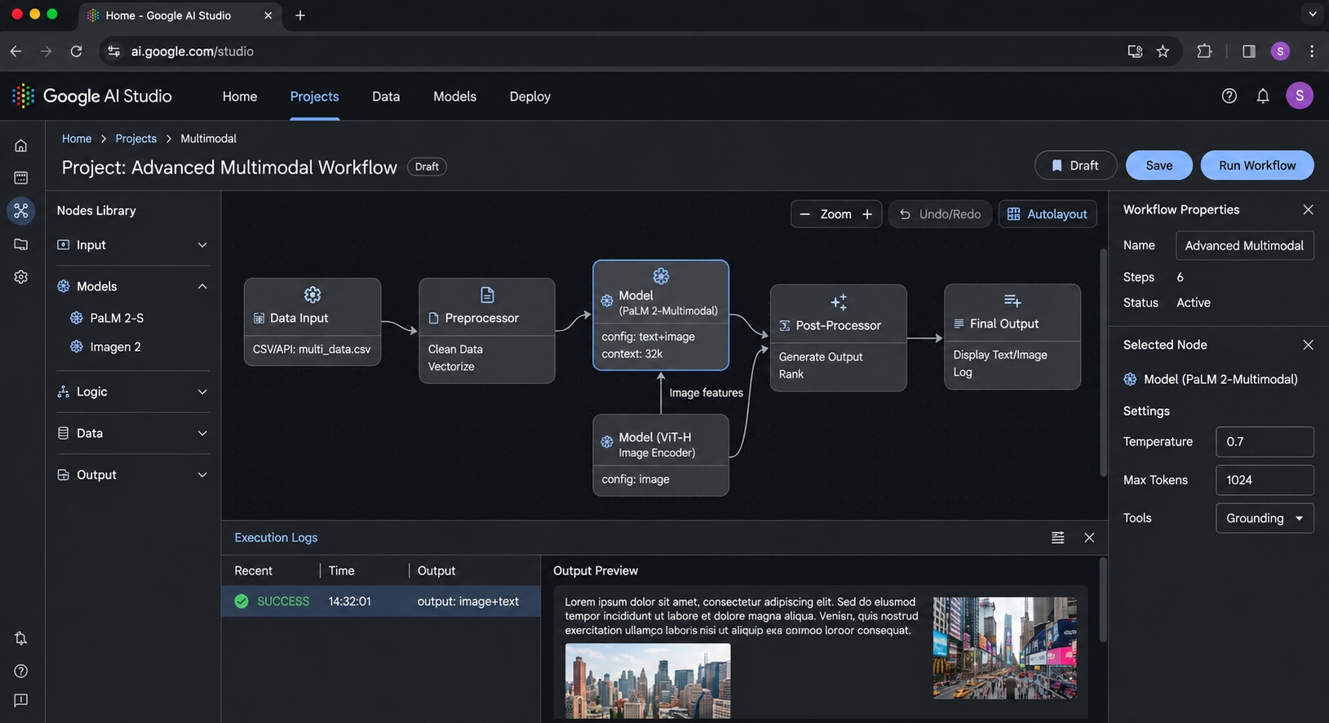Select the Model (ViT-H Image Encoder) node
Screen dimensions: 1329x723
[660, 455]
